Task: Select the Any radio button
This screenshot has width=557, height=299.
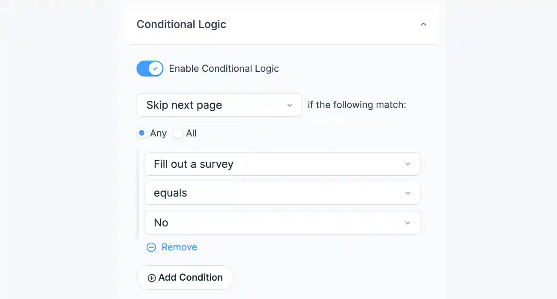Action: pos(141,133)
